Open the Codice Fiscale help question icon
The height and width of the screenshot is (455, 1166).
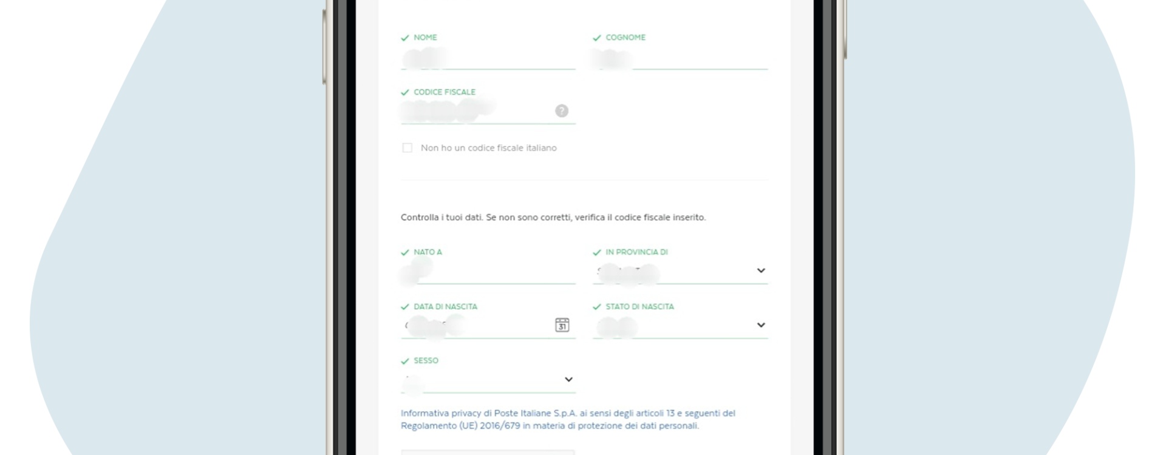point(562,111)
